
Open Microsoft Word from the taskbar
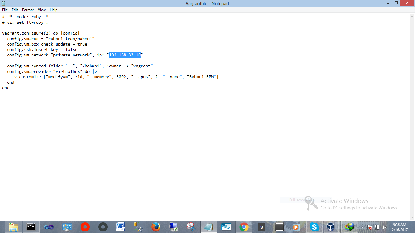click(121, 227)
